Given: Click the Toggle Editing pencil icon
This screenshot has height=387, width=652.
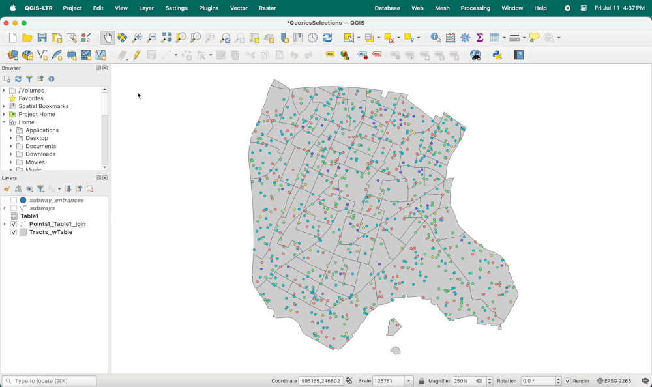Looking at the screenshot, I should click(x=137, y=55).
